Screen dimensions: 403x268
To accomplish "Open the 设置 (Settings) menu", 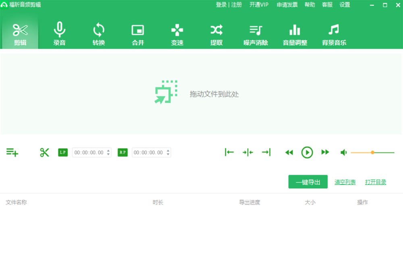I will 345,5.
